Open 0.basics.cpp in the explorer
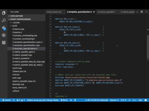The height and width of the screenshot is (111, 149). pos(18,29)
